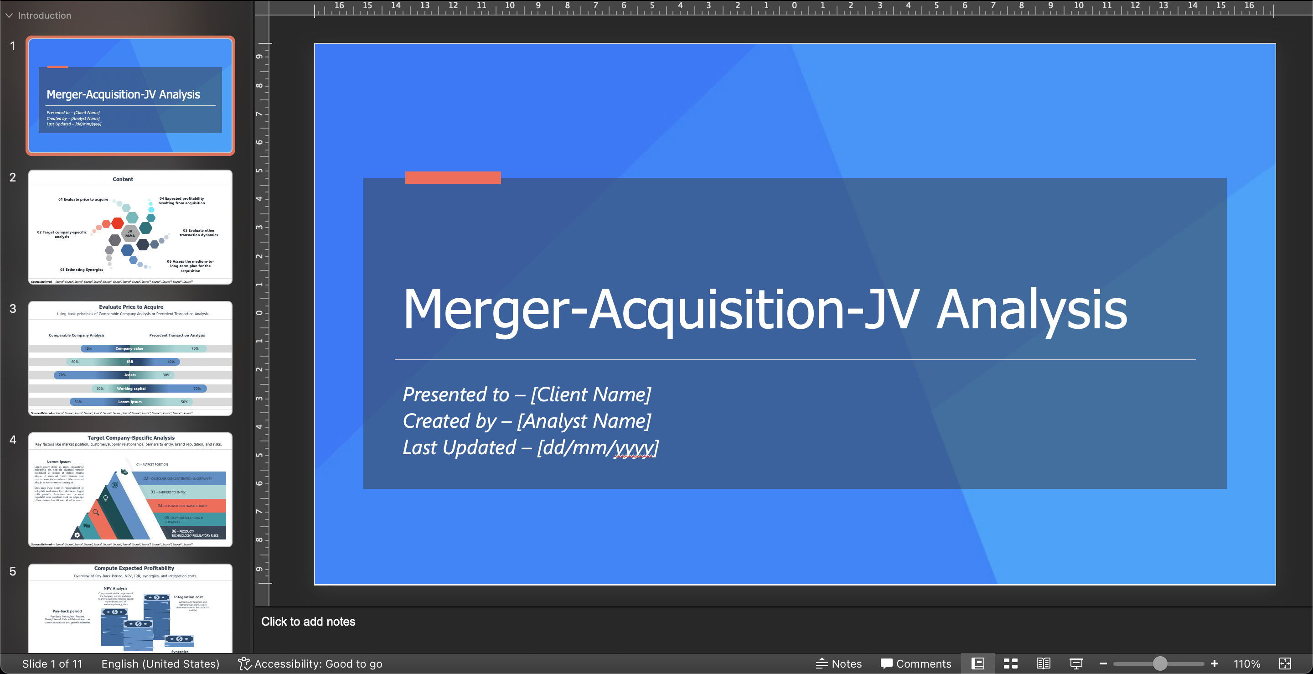The width and height of the screenshot is (1313, 674).
Task: Select slide 3 Evaluate Price to Acquire
Action: (130, 358)
